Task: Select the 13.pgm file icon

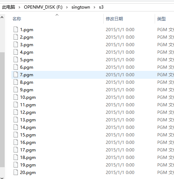Action: tap(16, 120)
